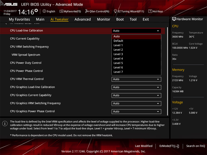Click the EzMode exit arrow icon
207x155 pixels.
pyautogui.click(x=177, y=146)
